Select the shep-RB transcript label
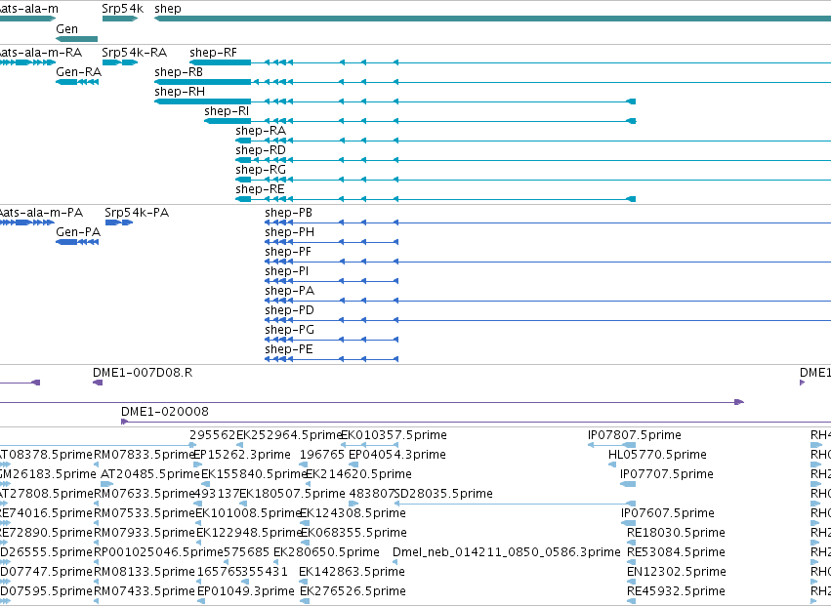Screen dimensions: 831x606 (179, 72)
